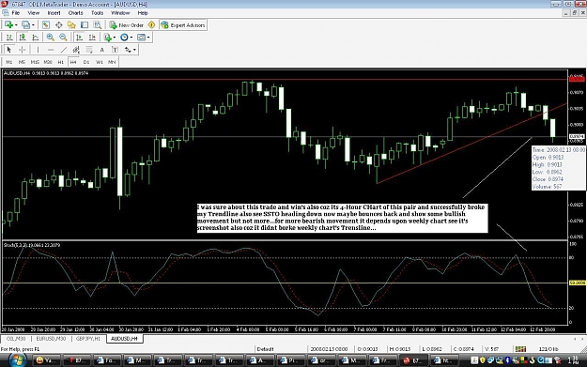Switch timeframe to MN

coord(112,62)
